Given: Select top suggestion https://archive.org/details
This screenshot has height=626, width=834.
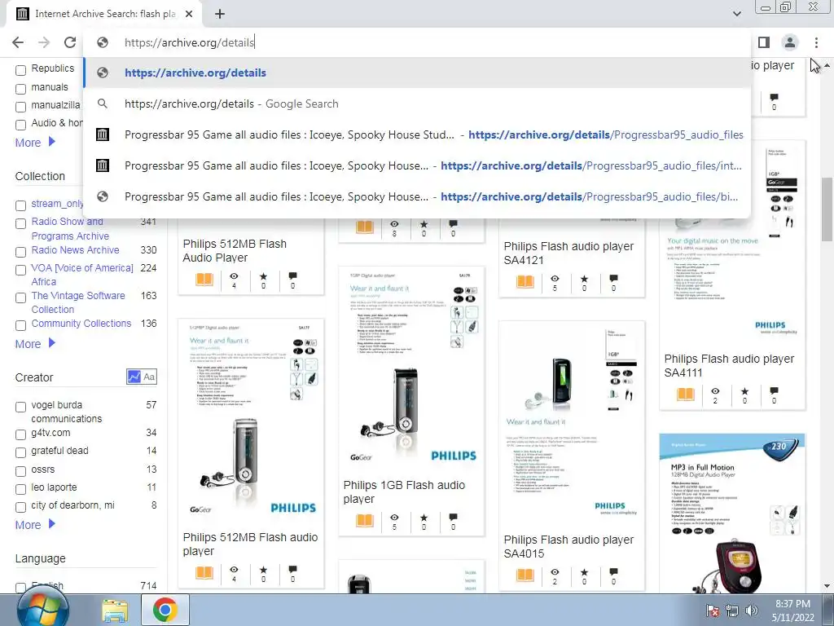Looking at the screenshot, I should coord(418,73).
